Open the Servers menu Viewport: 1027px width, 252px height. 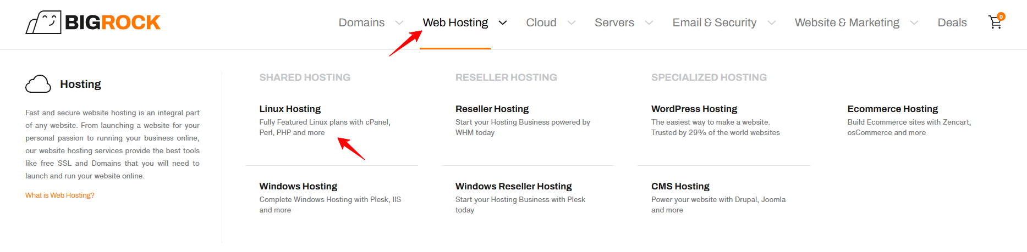tap(614, 23)
